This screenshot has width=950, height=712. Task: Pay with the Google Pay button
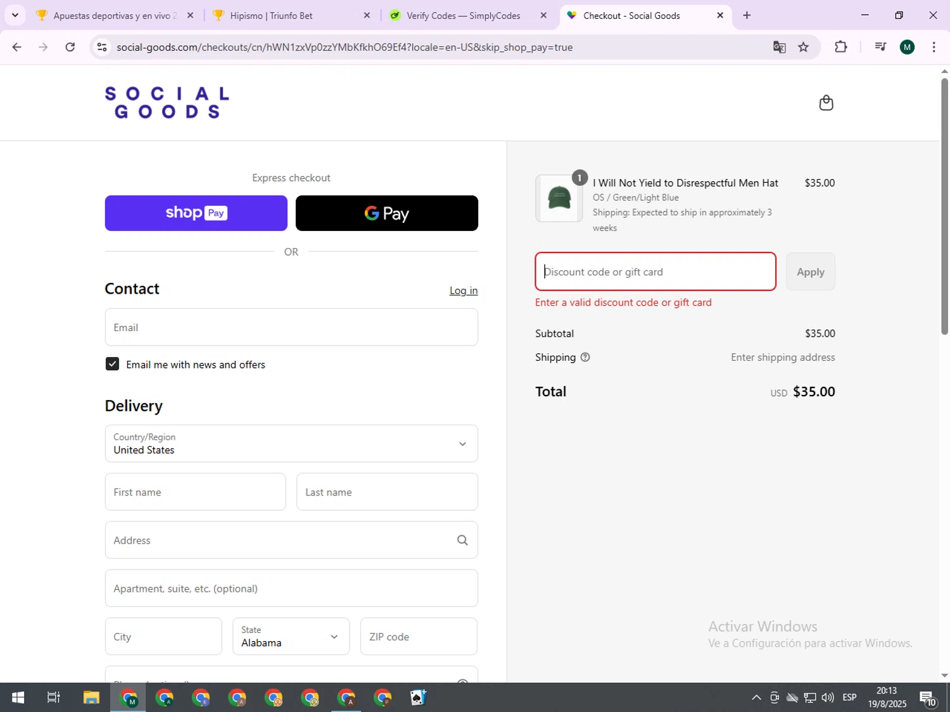(x=387, y=213)
